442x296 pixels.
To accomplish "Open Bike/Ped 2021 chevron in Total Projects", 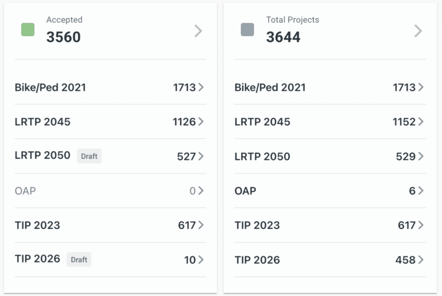I will click(421, 87).
